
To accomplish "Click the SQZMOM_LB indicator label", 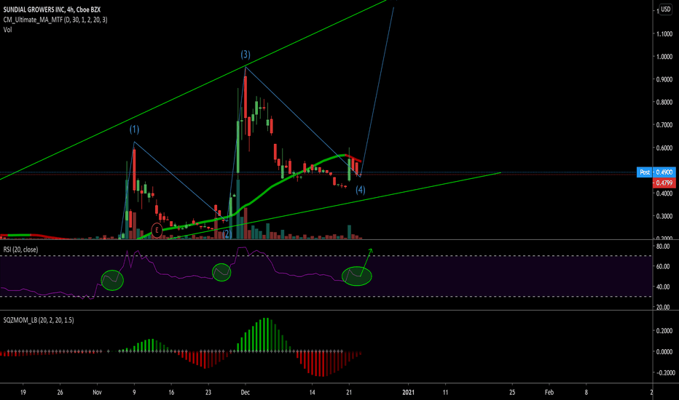I will pos(39,320).
